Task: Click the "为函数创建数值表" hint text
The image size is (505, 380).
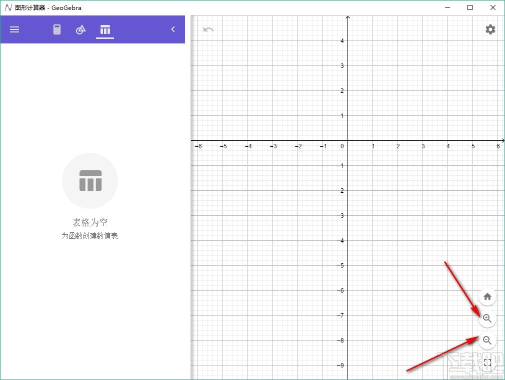Action: tap(89, 236)
